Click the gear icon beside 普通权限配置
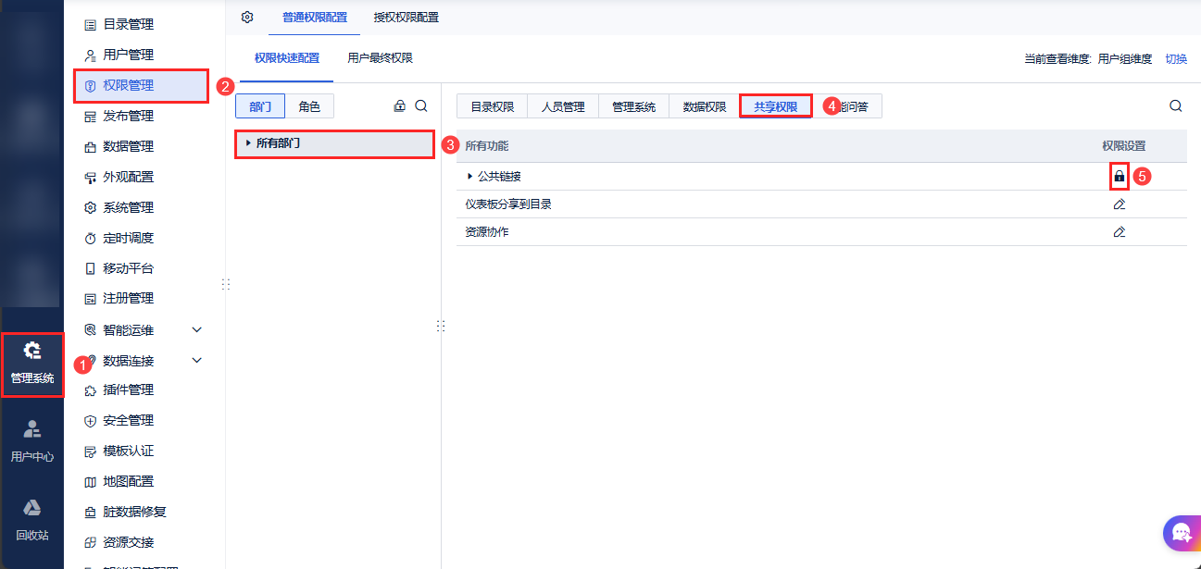Viewport: 1201px width, 569px height. (247, 17)
